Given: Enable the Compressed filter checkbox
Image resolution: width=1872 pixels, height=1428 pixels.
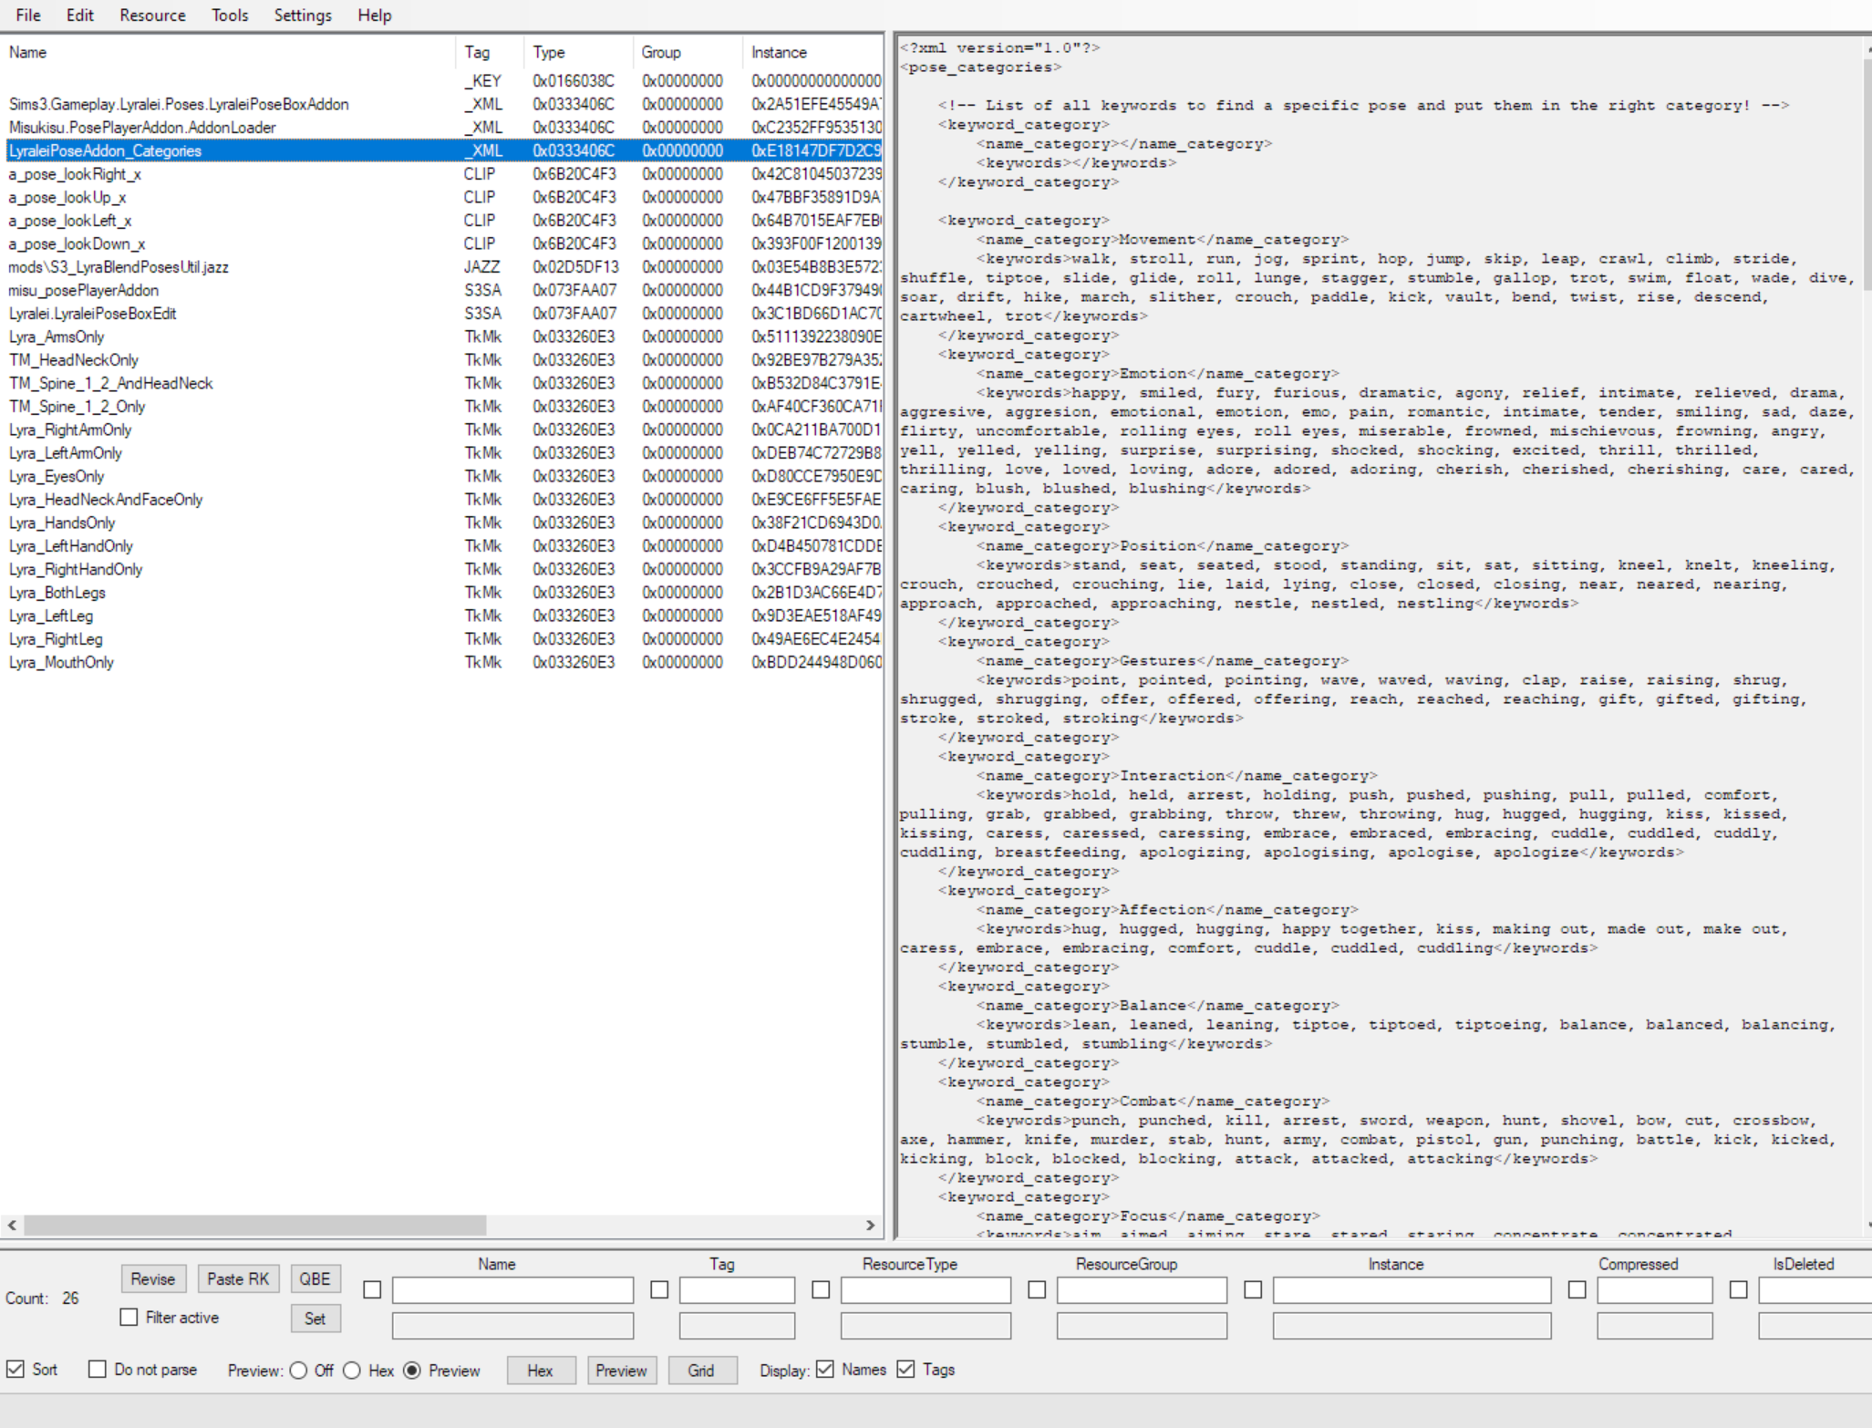Looking at the screenshot, I should click(1577, 1290).
